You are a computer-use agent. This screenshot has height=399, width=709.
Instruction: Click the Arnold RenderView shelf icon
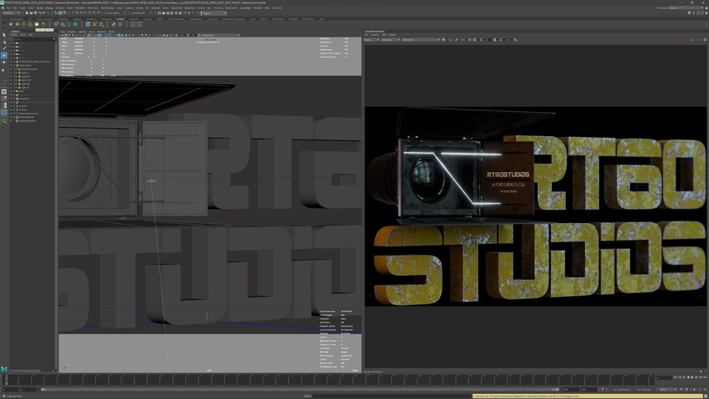coord(133,24)
